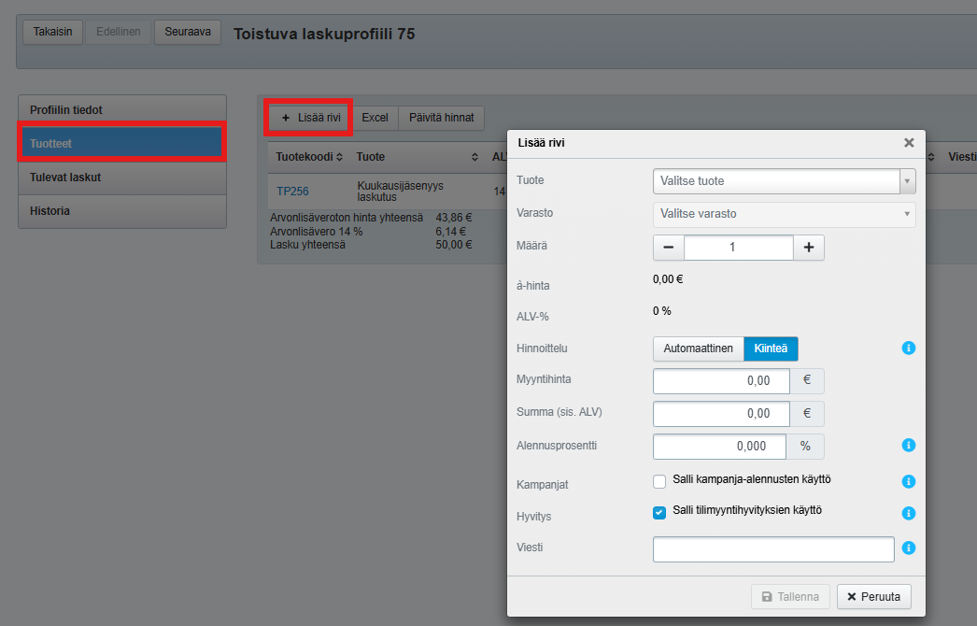Open product code link TP256
Image resolution: width=977 pixels, height=626 pixels.
coord(292,192)
